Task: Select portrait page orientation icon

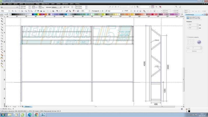Action: 33,7
